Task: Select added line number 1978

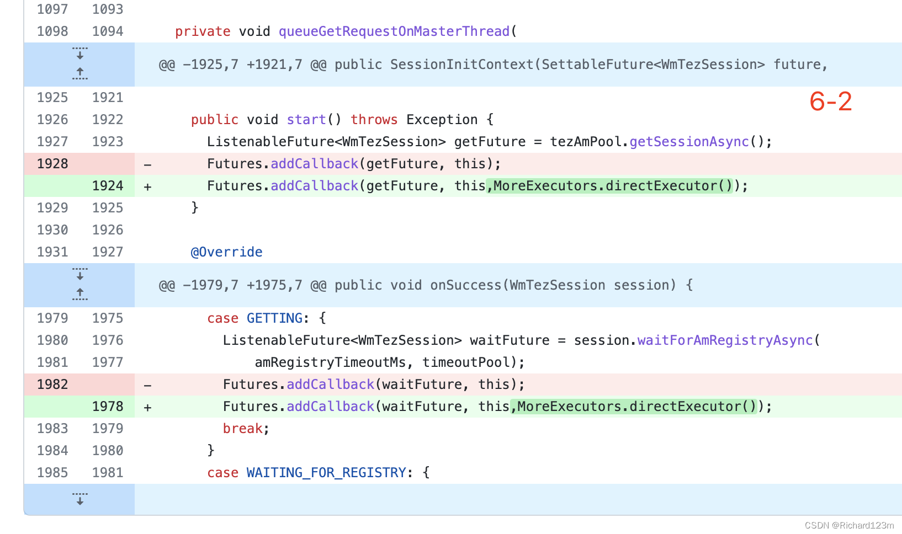Action: pyautogui.click(x=108, y=407)
